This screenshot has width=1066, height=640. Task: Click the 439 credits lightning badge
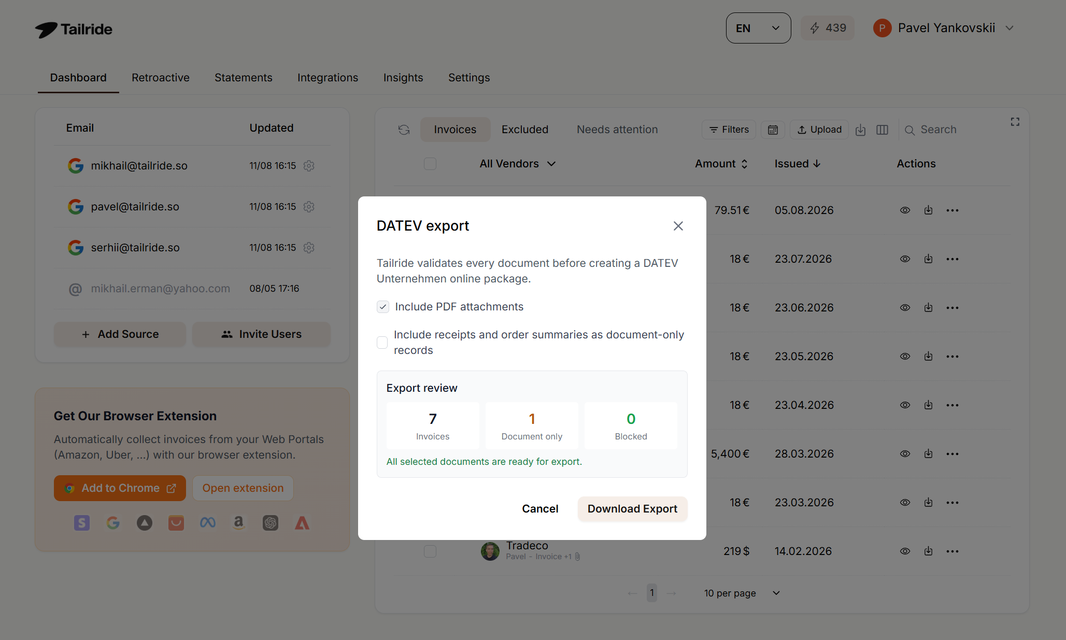pos(828,28)
